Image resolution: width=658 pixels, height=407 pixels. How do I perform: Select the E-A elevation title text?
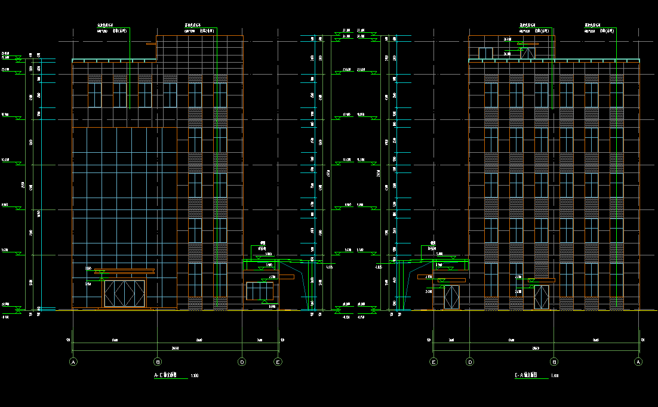point(527,376)
